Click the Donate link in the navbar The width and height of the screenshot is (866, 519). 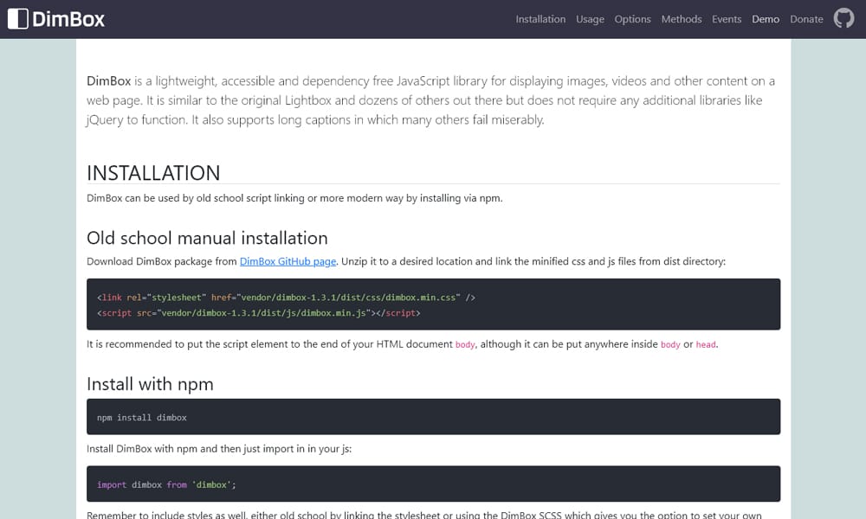pos(805,19)
